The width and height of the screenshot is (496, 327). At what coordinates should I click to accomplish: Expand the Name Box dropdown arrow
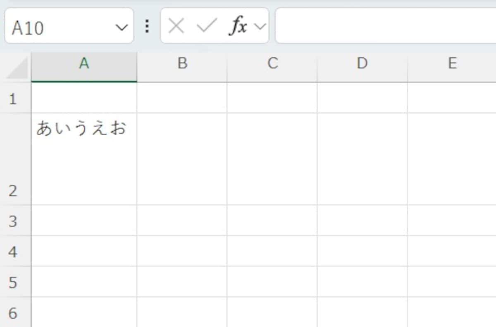click(122, 28)
